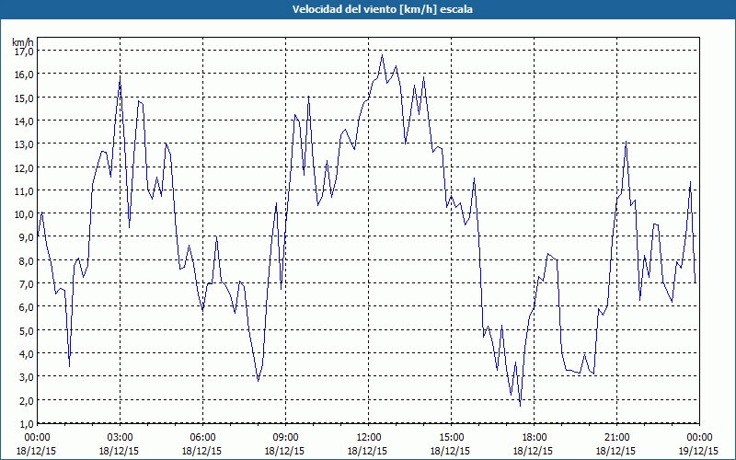Viewport: 736px width, 460px height.
Task: Click the 'Velocidad del viento [km/h] escala' title
Action: (x=382, y=9)
